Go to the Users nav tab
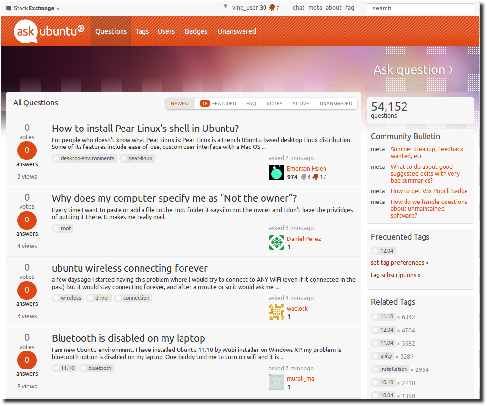Screen dimensions: 487x406 [x=166, y=31]
